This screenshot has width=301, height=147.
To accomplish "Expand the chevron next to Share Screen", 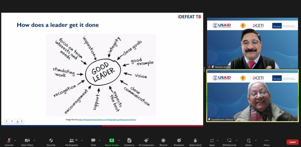I will tap(119, 140).
